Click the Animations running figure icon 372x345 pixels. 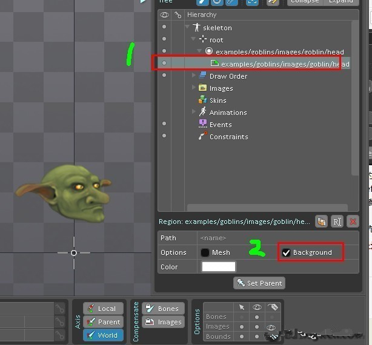click(202, 111)
